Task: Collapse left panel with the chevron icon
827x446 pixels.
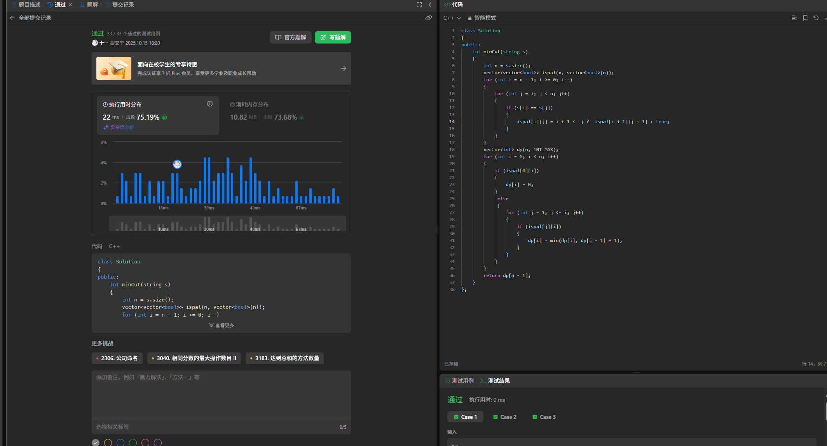Action: [430, 5]
